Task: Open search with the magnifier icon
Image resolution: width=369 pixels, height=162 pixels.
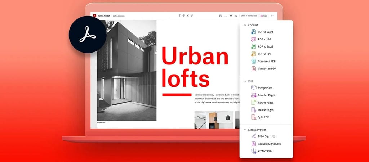Action: click(x=236, y=16)
